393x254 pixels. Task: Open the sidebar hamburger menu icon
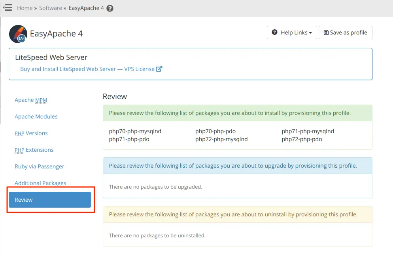pyautogui.click(x=7, y=7)
